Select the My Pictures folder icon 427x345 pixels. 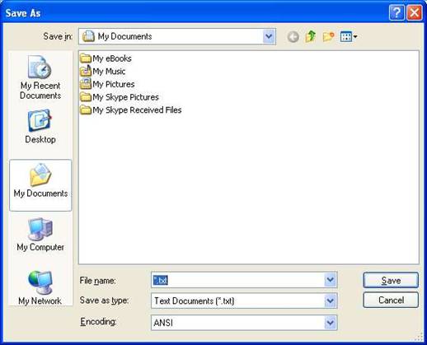tap(86, 84)
